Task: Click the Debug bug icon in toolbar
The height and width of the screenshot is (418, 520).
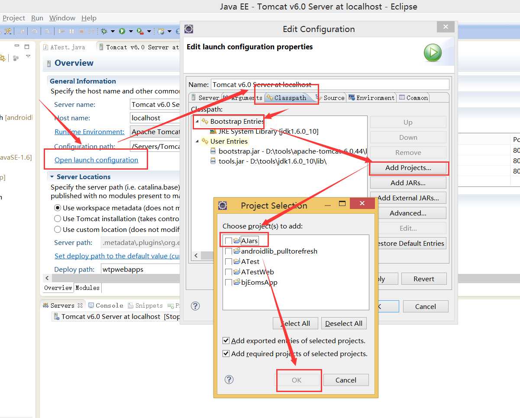Action: click(x=104, y=31)
